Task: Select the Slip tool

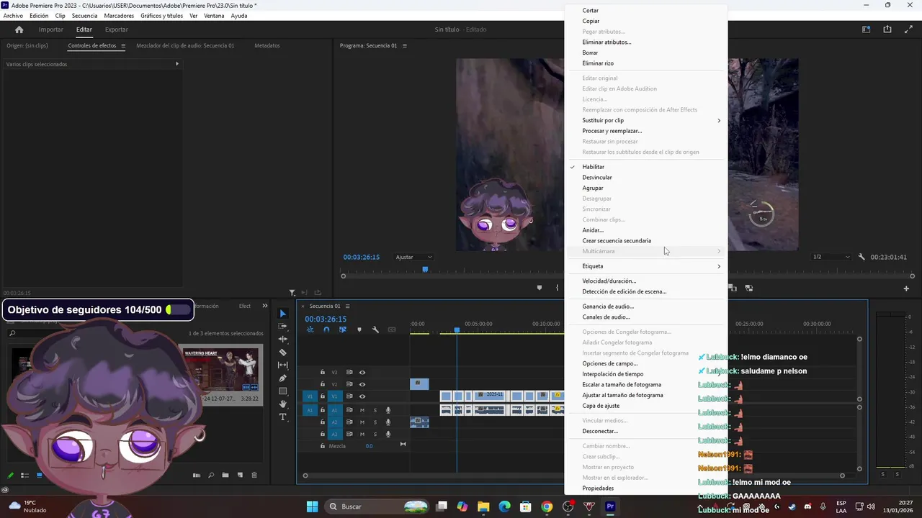Action: coord(282,365)
